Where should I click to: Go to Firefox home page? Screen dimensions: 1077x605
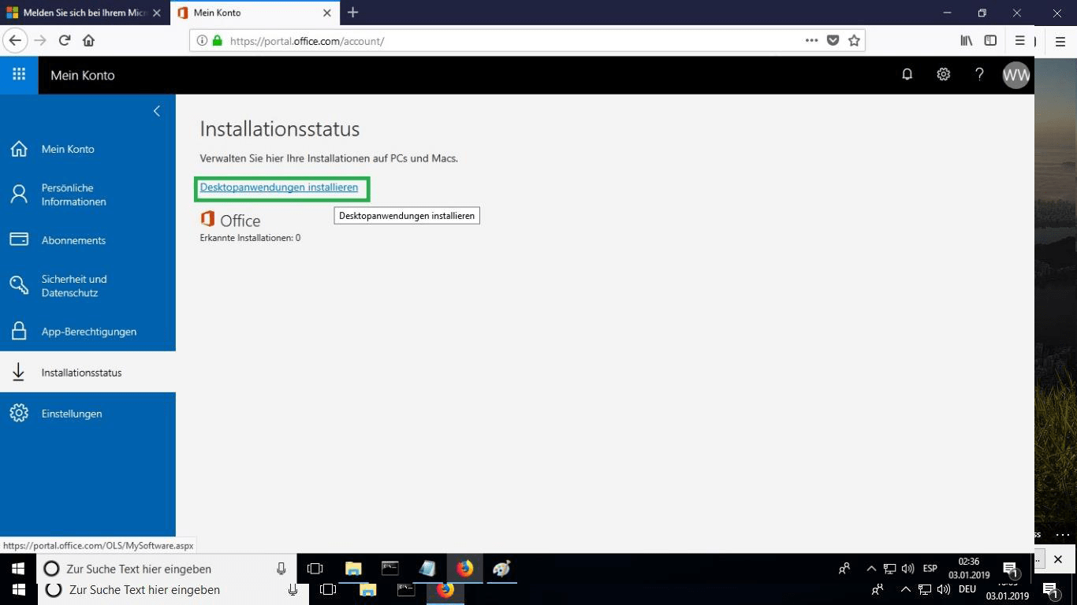point(88,41)
